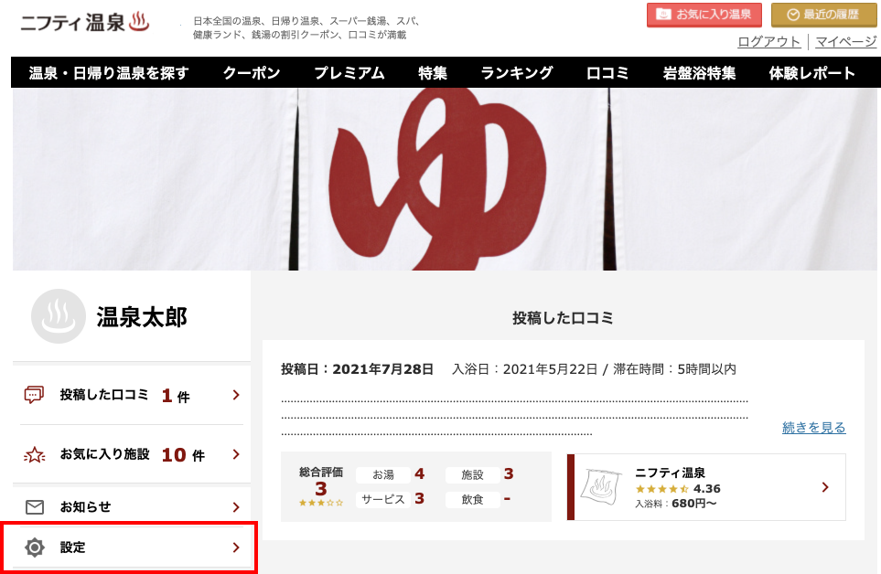Expand 設定 row chevron
The width and height of the screenshot is (881, 574).
pyautogui.click(x=236, y=547)
